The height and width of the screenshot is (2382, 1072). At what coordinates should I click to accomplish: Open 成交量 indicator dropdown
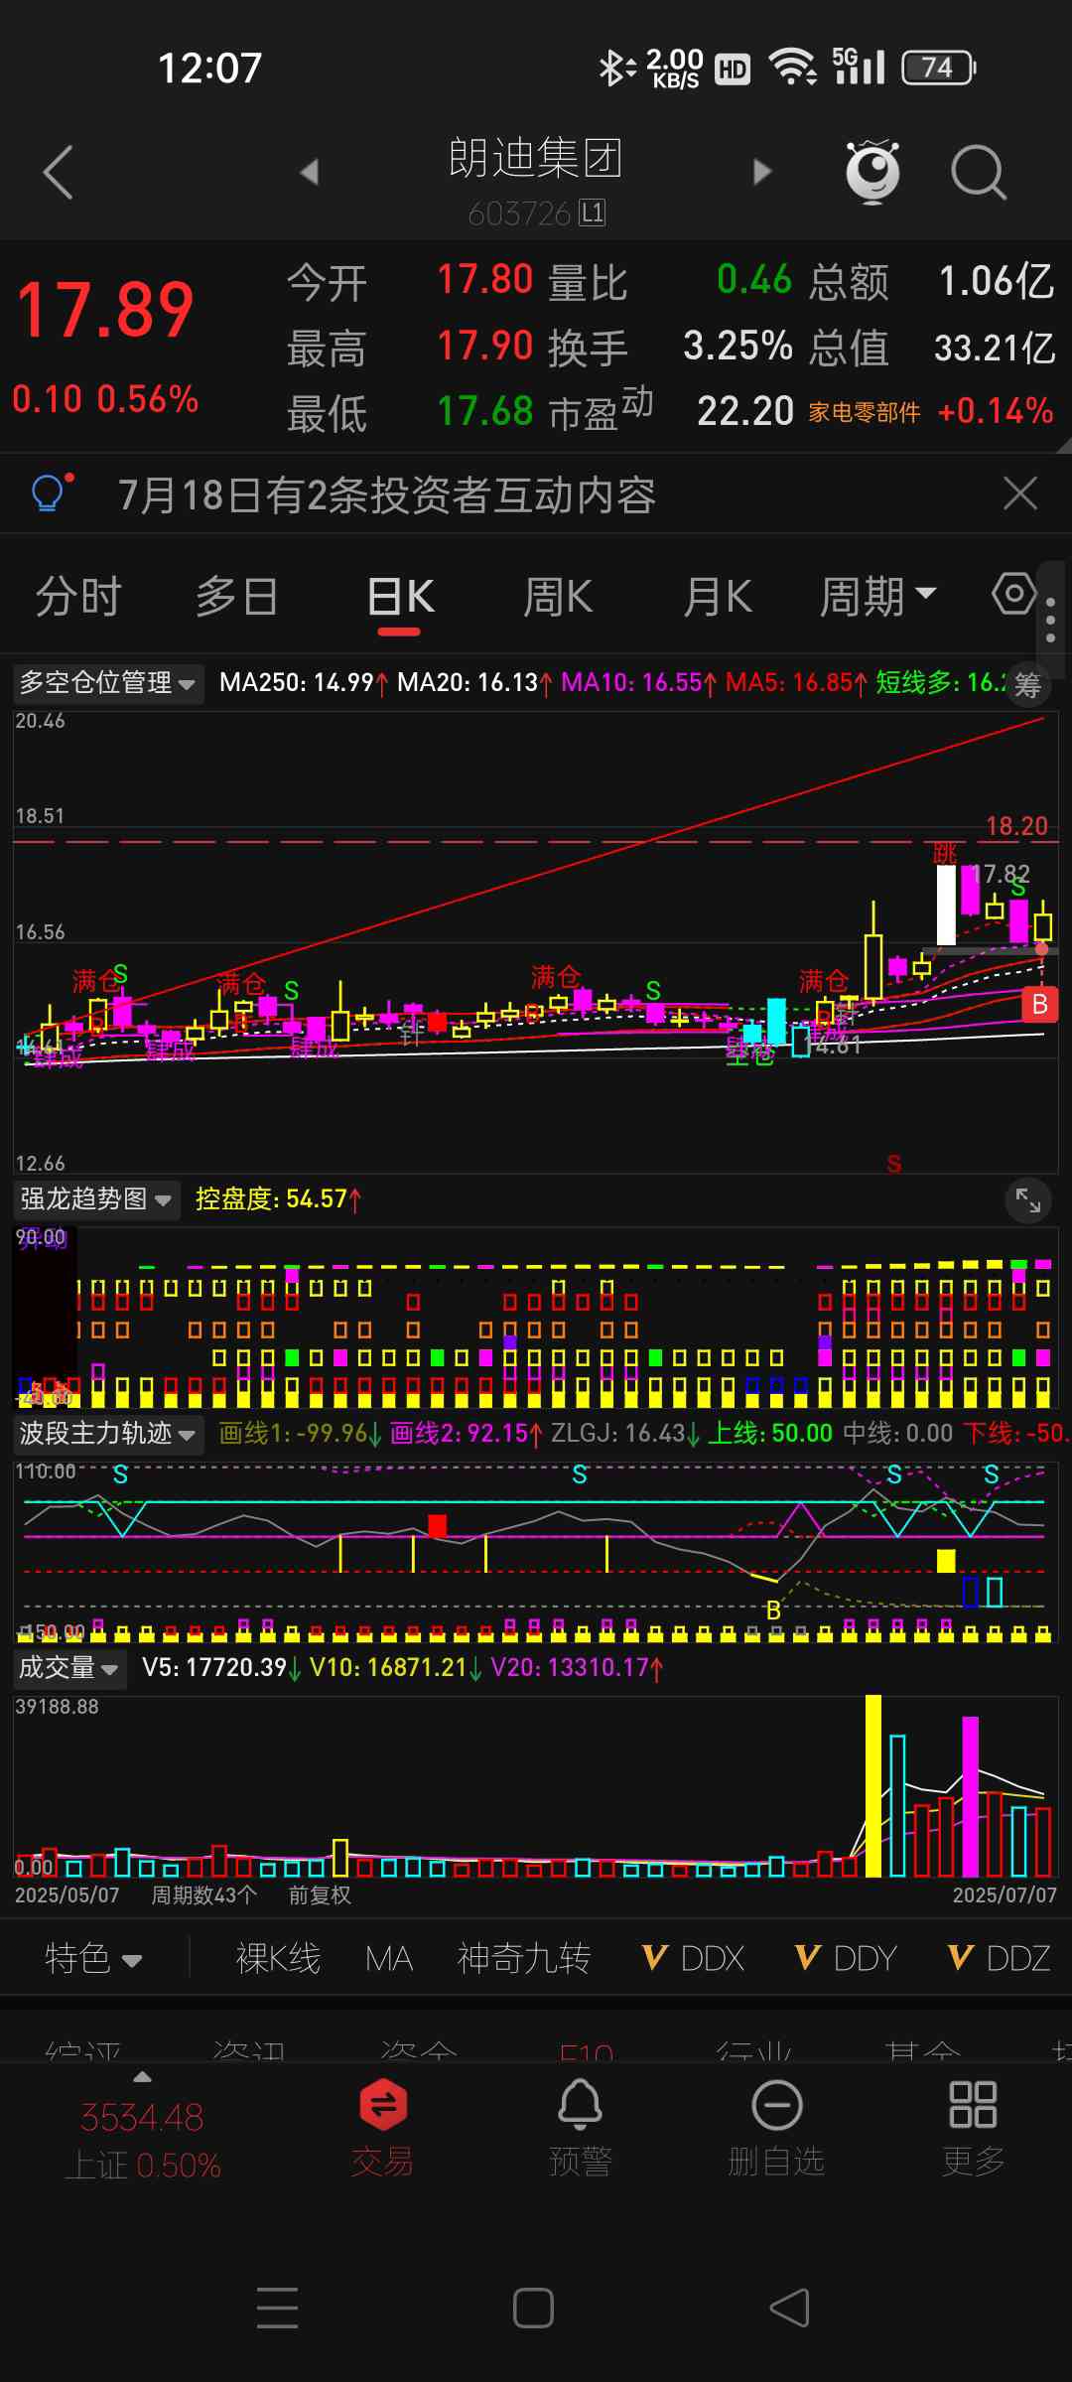tap(68, 1668)
